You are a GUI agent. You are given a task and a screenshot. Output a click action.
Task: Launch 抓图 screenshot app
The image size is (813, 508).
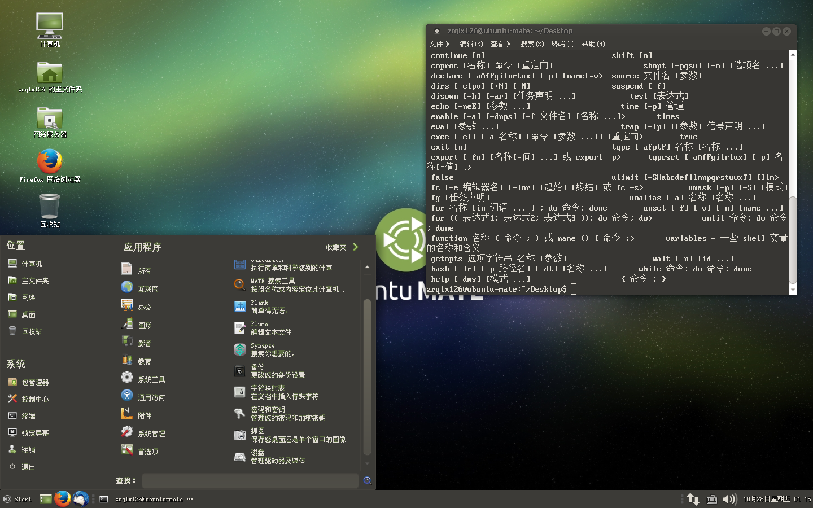(x=290, y=435)
